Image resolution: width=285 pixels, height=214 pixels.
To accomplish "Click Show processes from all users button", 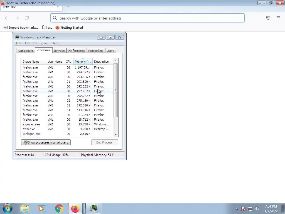I will pos(46,142).
